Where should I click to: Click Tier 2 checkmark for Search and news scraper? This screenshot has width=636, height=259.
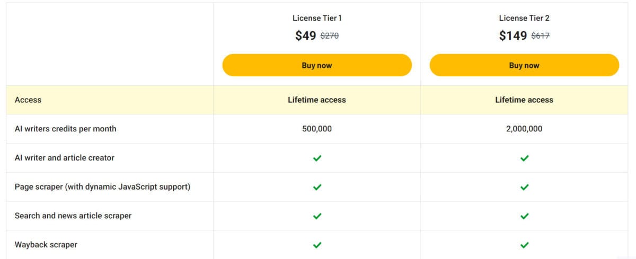[x=524, y=216]
